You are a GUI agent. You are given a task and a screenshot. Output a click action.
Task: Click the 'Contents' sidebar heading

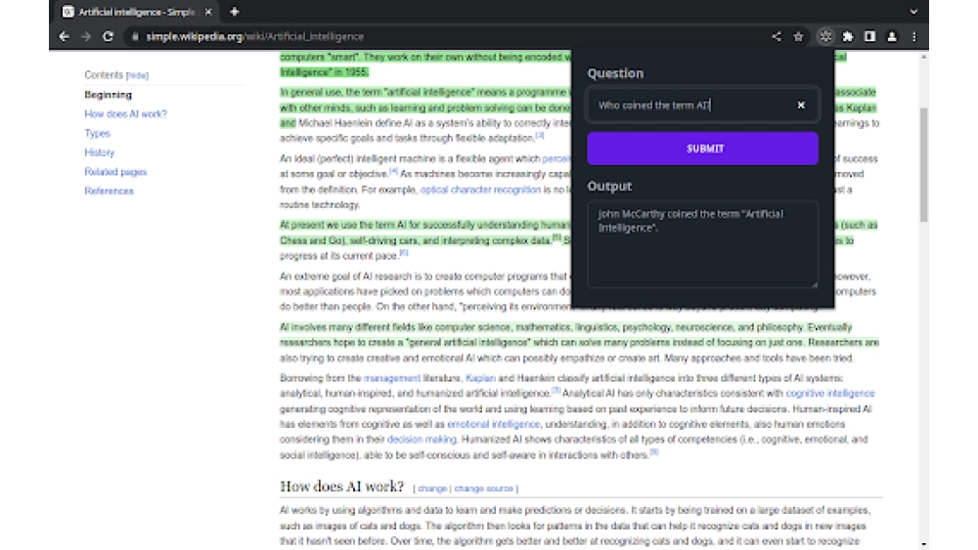tap(104, 75)
